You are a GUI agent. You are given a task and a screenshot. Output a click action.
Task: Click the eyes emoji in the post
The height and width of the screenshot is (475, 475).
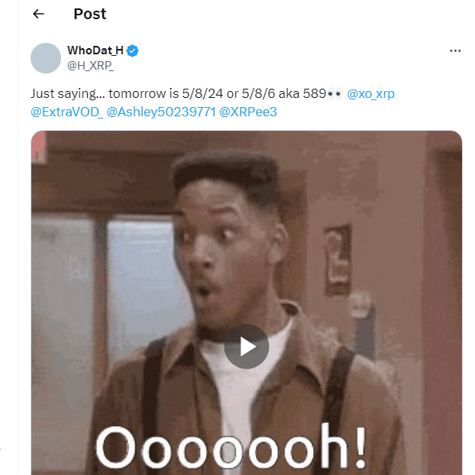coord(335,94)
